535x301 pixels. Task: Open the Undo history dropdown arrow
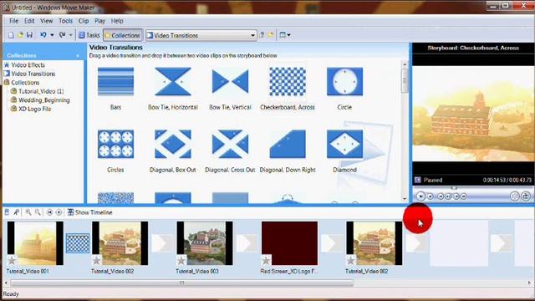click(x=52, y=35)
